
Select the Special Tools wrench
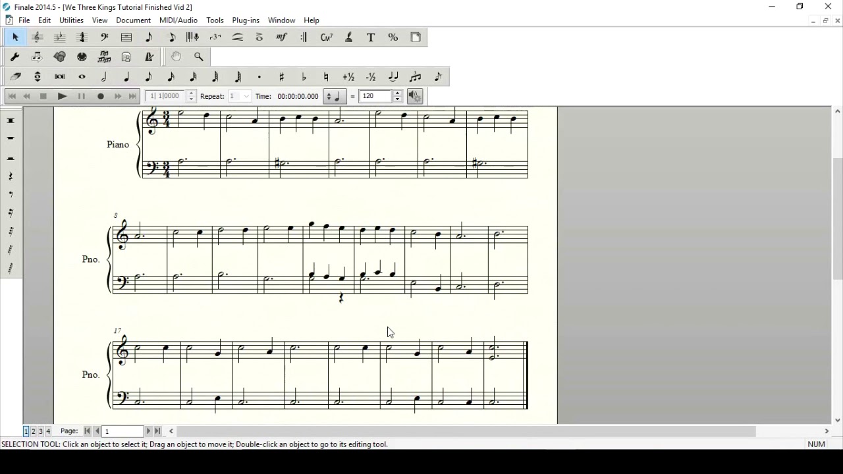click(15, 57)
